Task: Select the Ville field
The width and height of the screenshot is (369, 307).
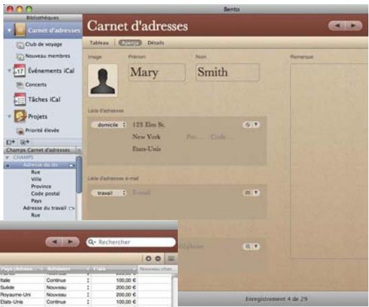Action: [x=36, y=179]
